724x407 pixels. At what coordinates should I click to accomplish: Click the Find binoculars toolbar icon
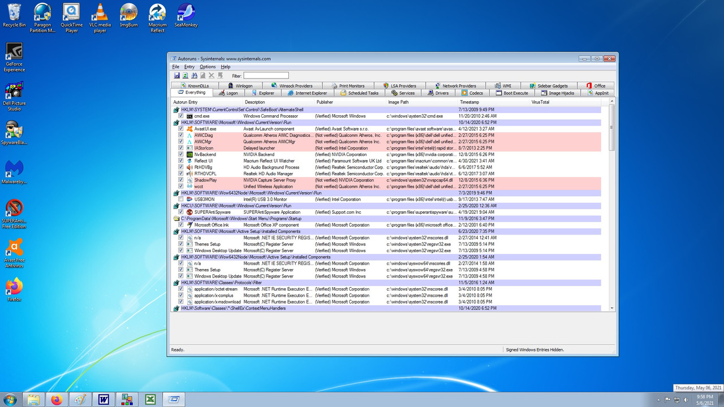point(194,75)
